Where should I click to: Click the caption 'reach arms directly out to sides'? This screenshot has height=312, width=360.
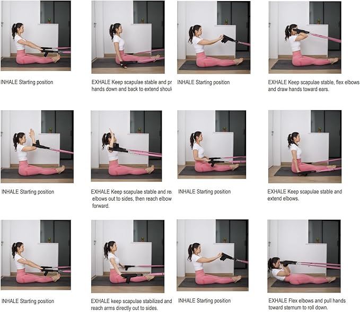(124, 308)
